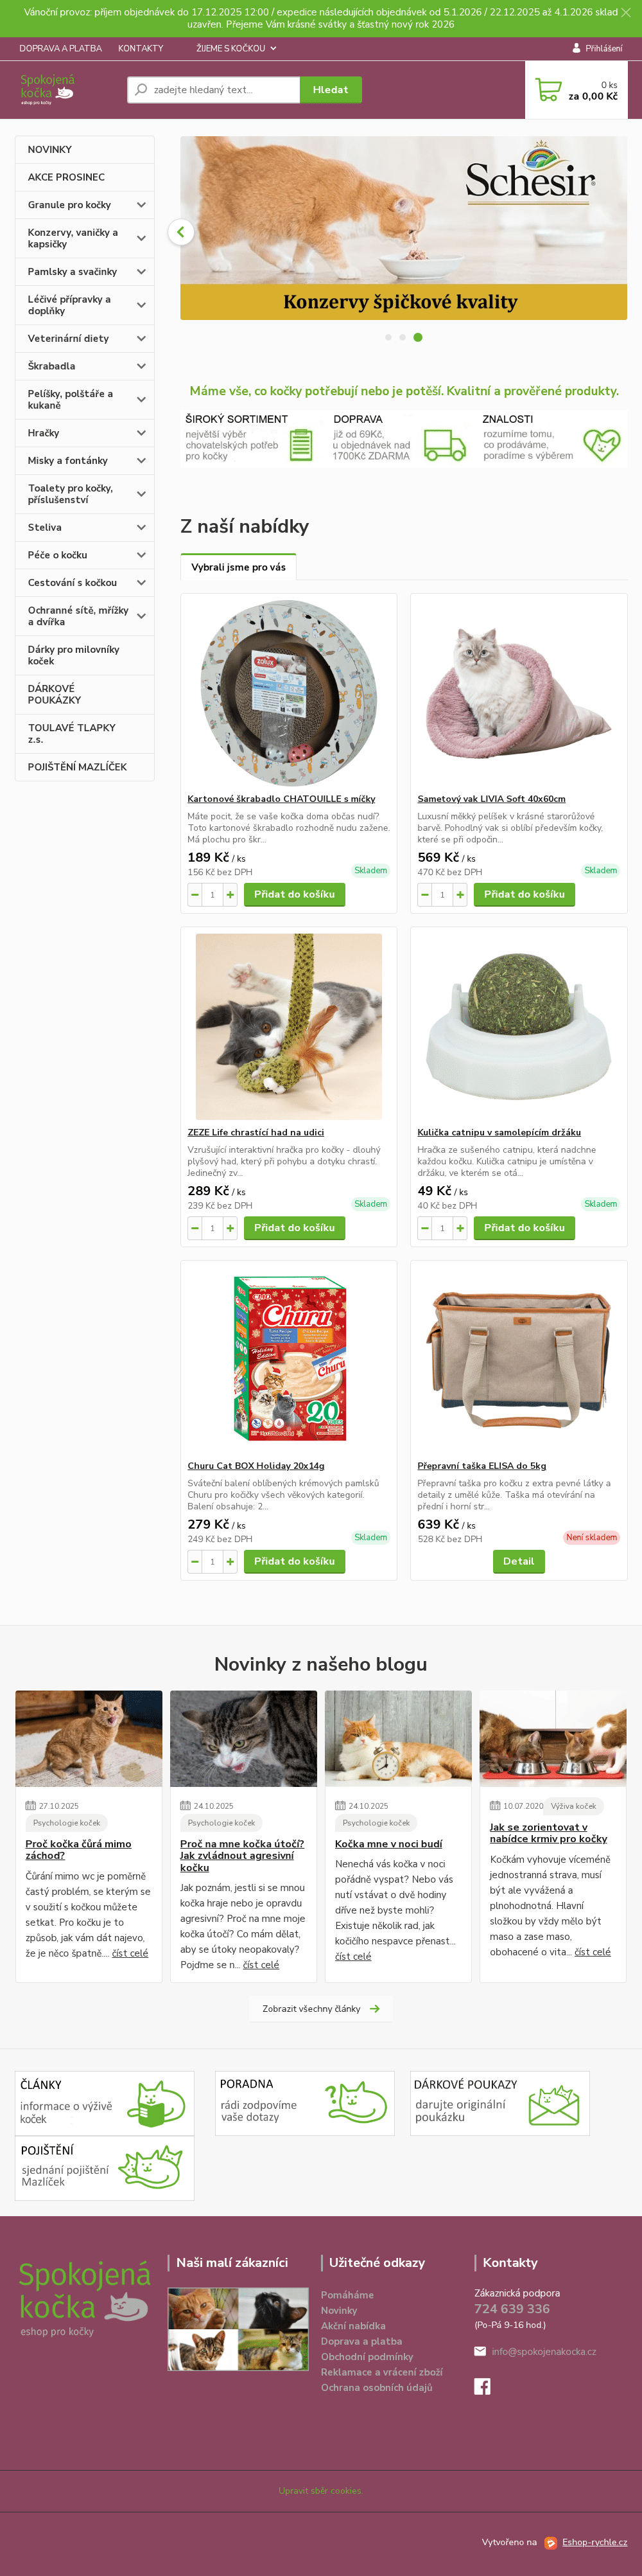Select the first carousel dot indicator

point(388,337)
